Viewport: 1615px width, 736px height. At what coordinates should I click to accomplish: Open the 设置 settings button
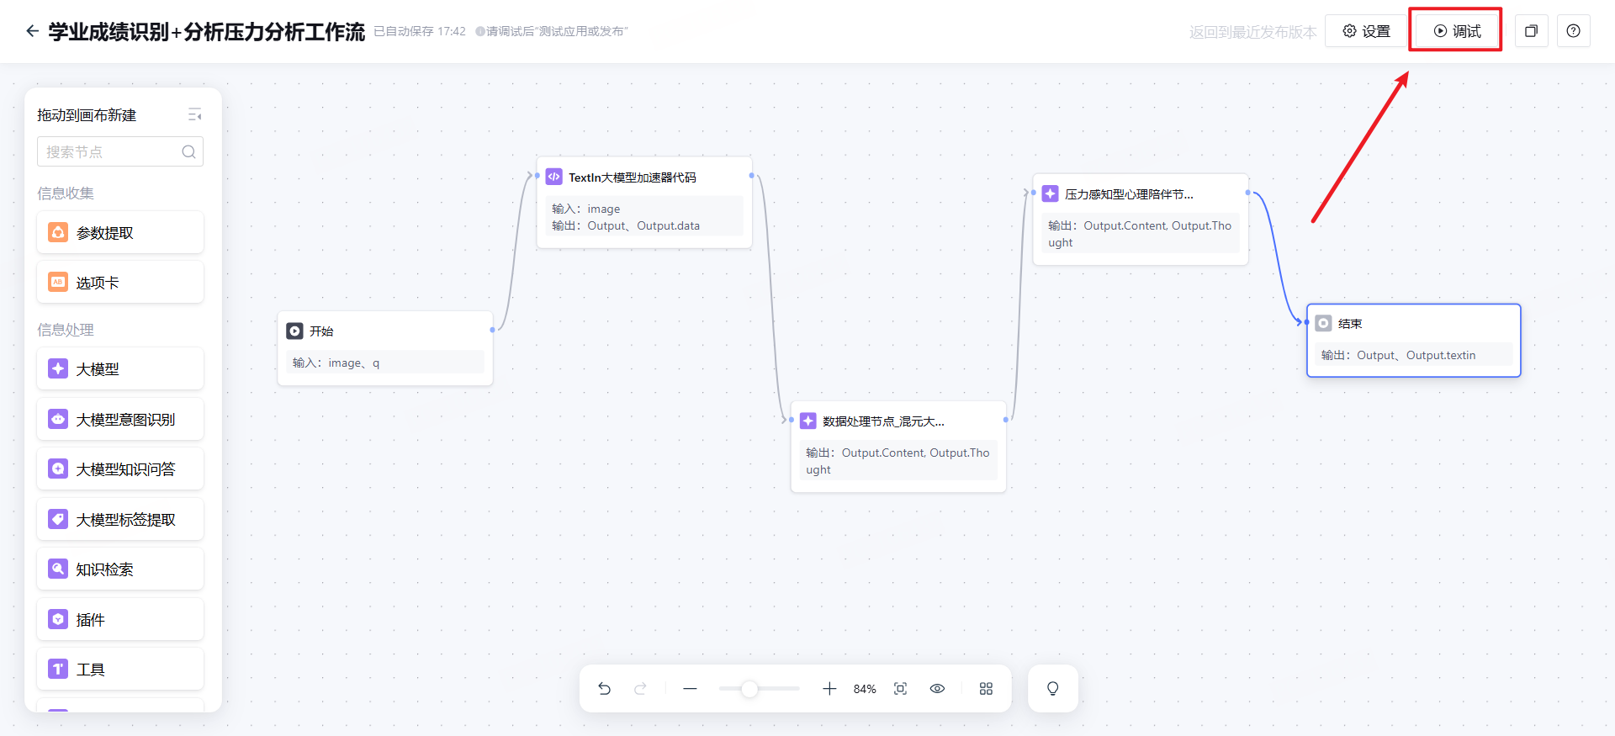(1367, 31)
